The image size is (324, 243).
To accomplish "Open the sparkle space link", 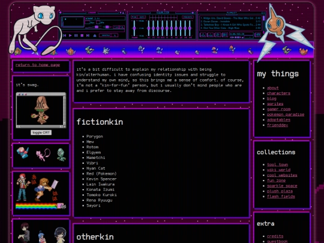I will tap(282, 186).
